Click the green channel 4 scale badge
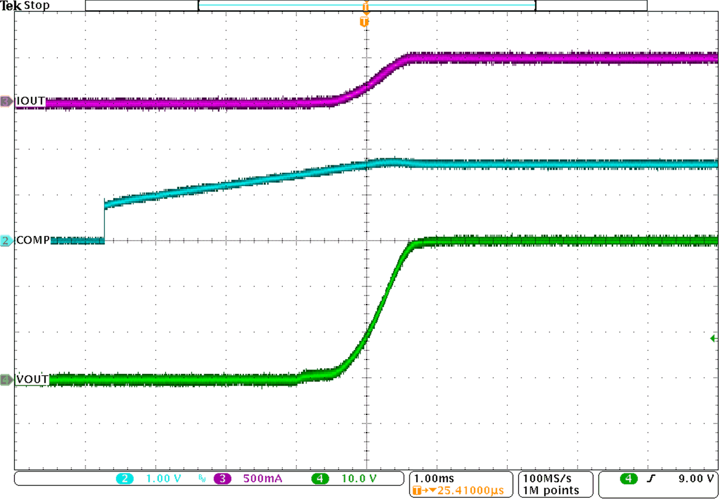The width and height of the screenshot is (720, 501). (x=320, y=478)
